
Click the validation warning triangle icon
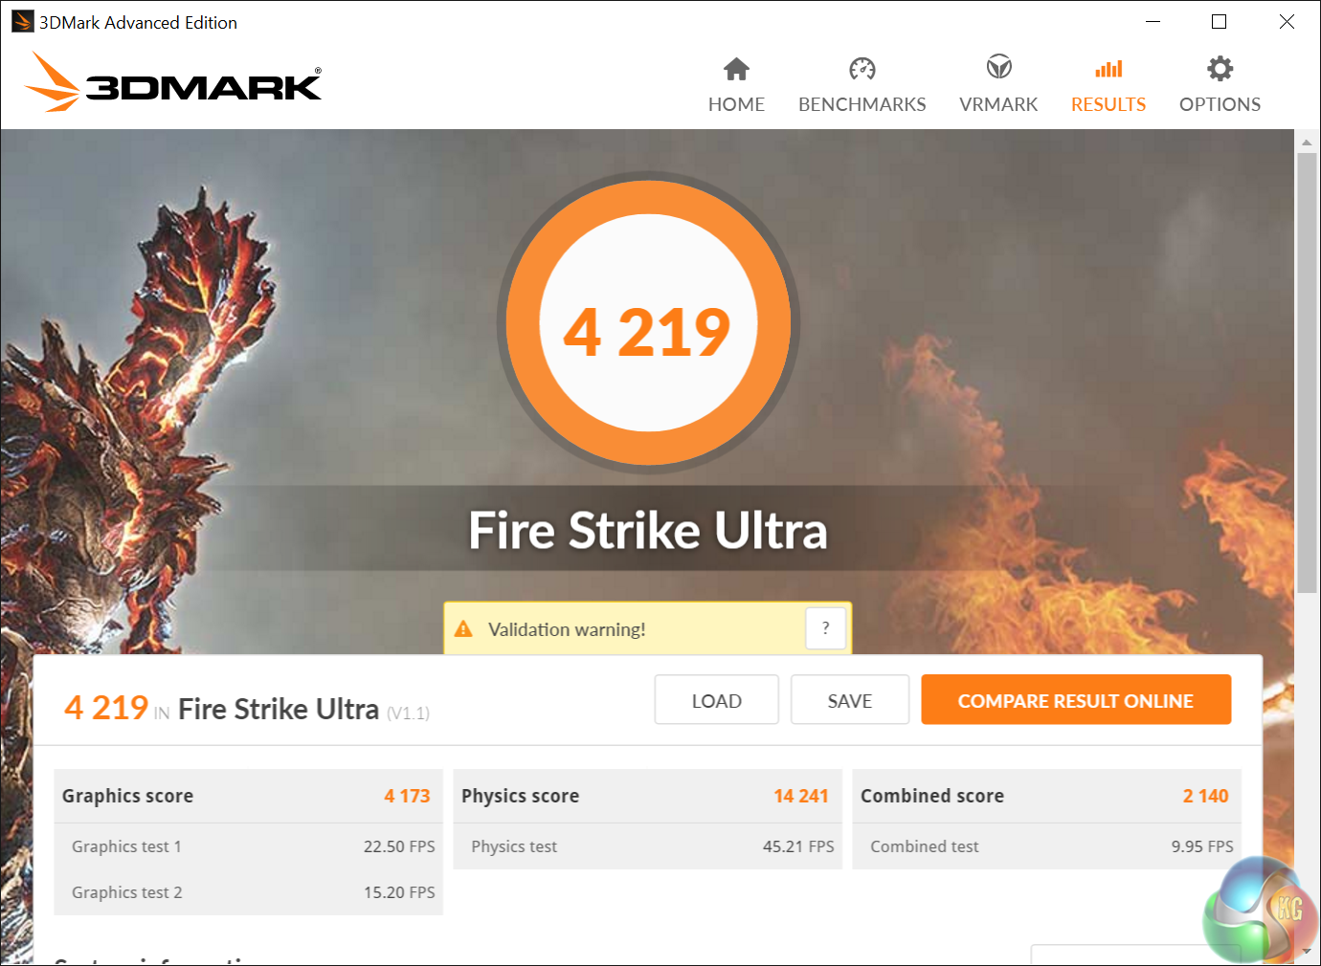[463, 628]
